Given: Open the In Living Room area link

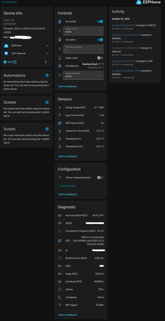Looking at the screenshot, I should click(10, 2).
